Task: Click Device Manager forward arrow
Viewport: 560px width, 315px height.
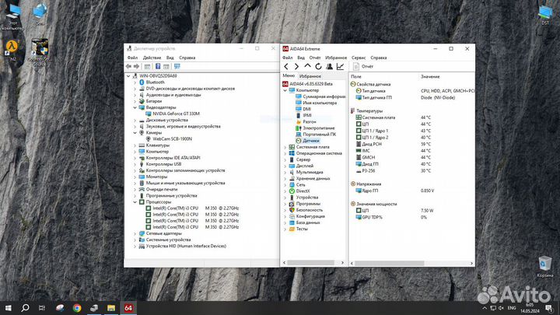Action: (x=136, y=66)
